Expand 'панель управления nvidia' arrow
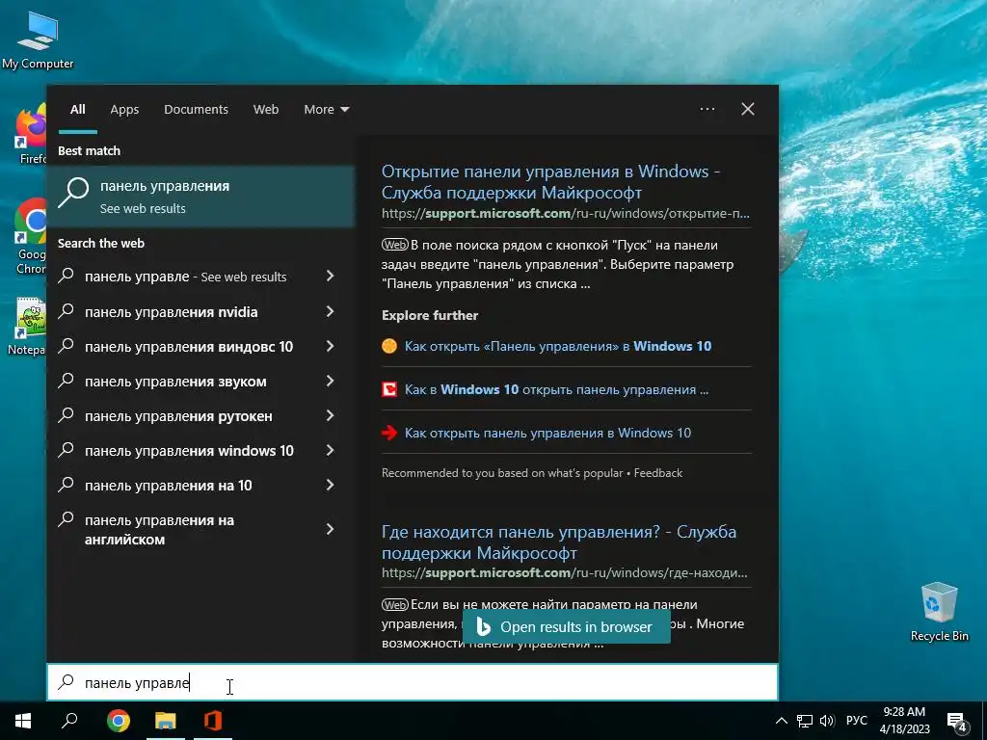Image resolution: width=987 pixels, height=740 pixels. [x=330, y=311]
